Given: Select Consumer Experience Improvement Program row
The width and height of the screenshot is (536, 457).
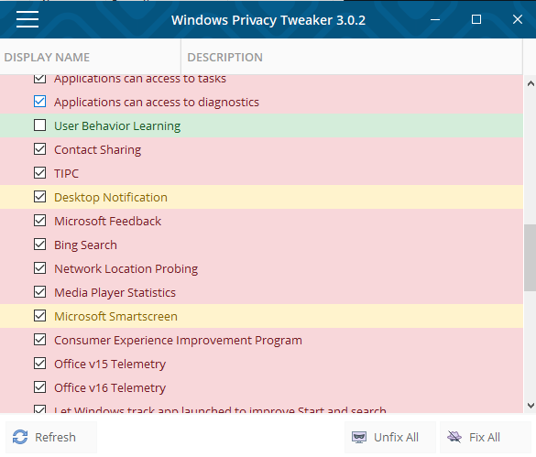Looking at the screenshot, I should [x=261, y=340].
